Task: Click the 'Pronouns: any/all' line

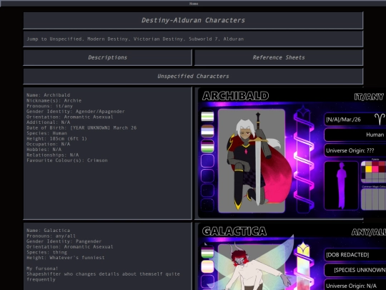Action: coord(51,236)
